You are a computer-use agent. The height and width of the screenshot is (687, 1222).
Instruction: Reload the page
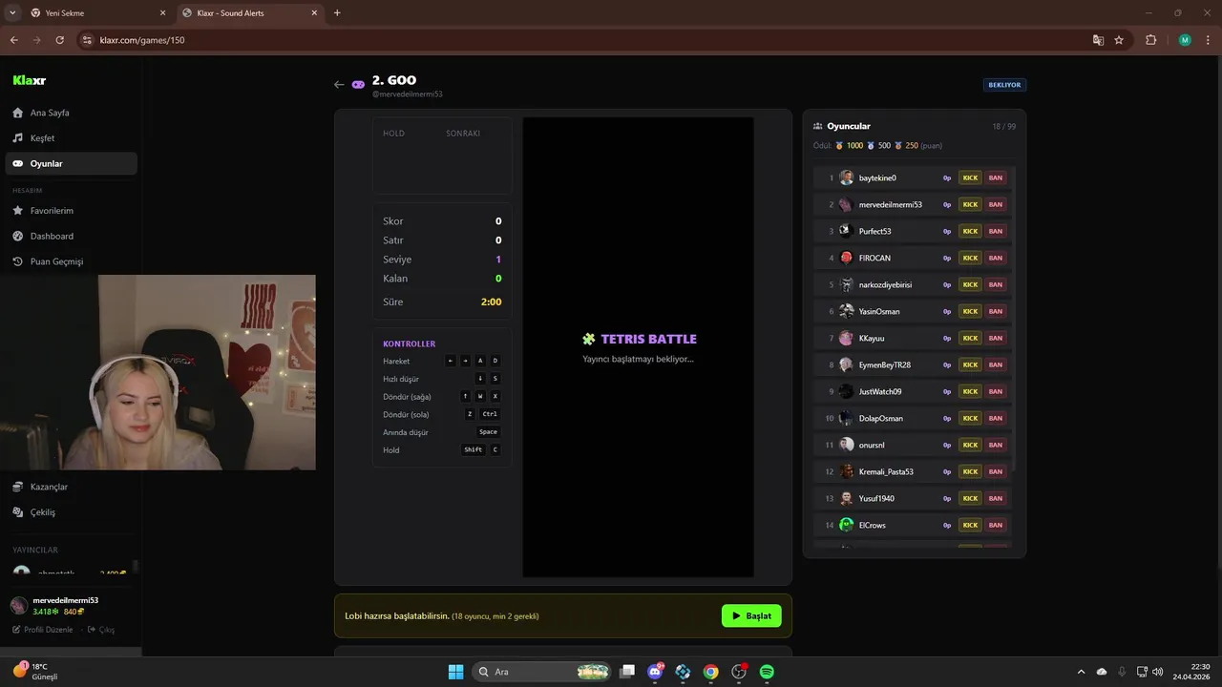pos(59,40)
